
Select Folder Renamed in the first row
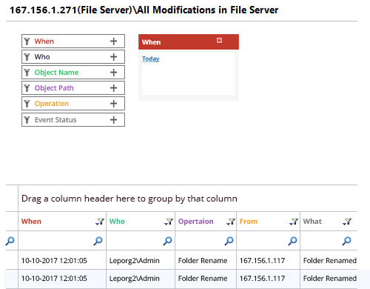pos(330,261)
